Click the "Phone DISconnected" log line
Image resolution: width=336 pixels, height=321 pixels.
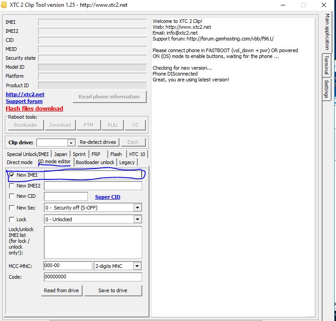(x=175, y=74)
